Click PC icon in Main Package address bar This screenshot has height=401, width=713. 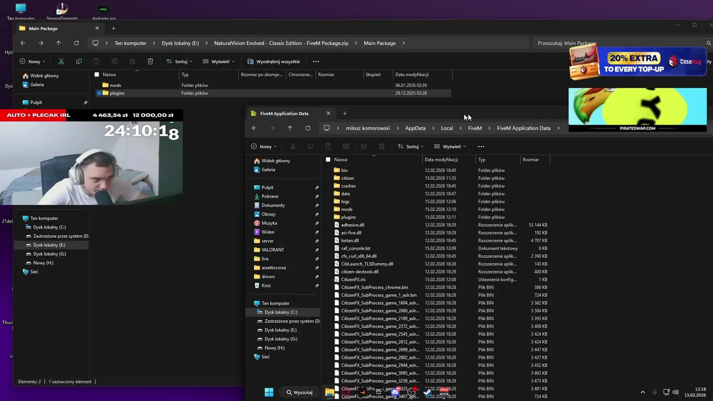click(x=96, y=43)
